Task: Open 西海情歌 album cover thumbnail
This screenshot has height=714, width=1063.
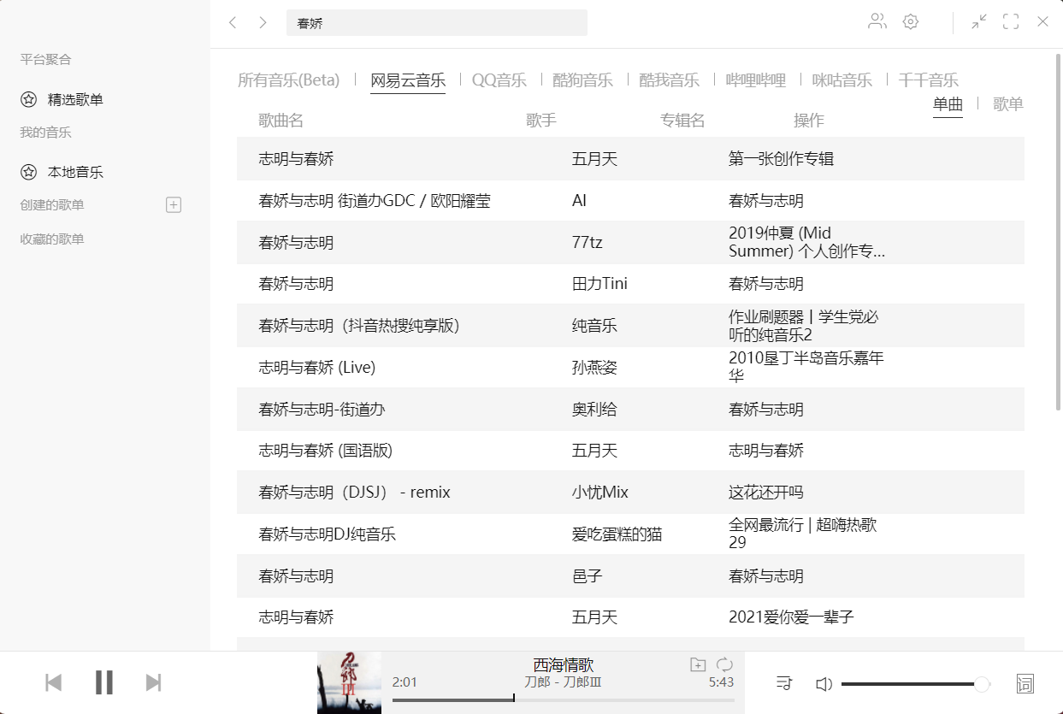Action: pyautogui.click(x=349, y=682)
